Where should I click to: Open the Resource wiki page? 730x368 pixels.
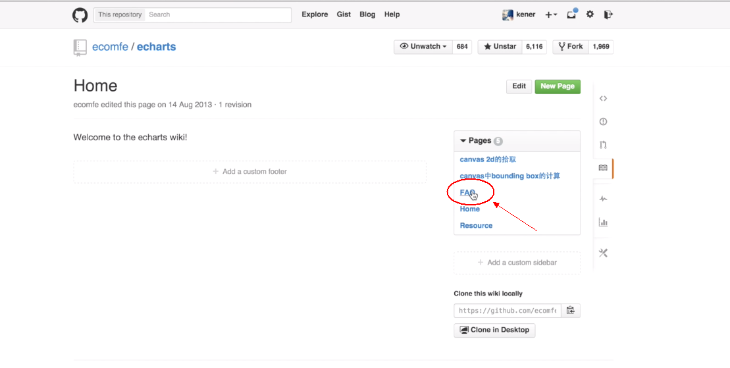pos(476,225)
